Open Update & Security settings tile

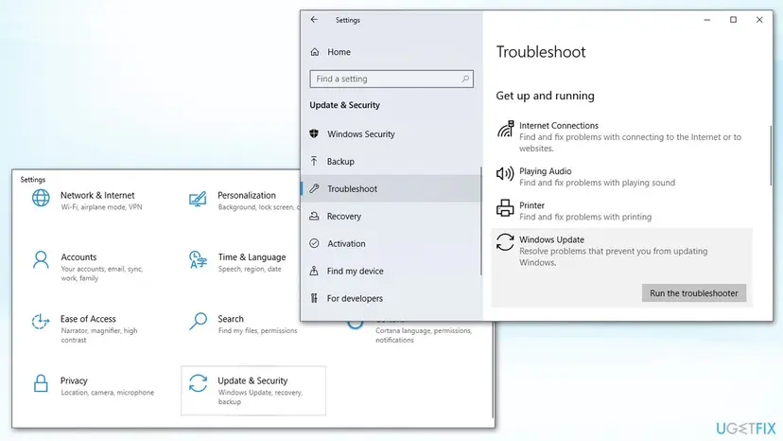253,391
